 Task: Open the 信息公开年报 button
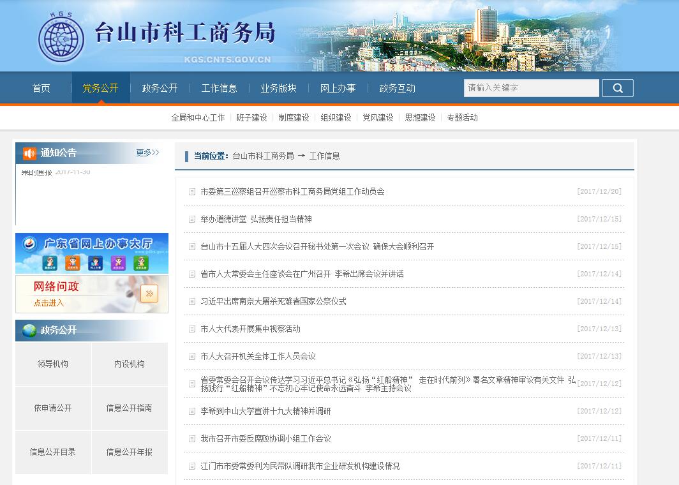click(130, 452)
